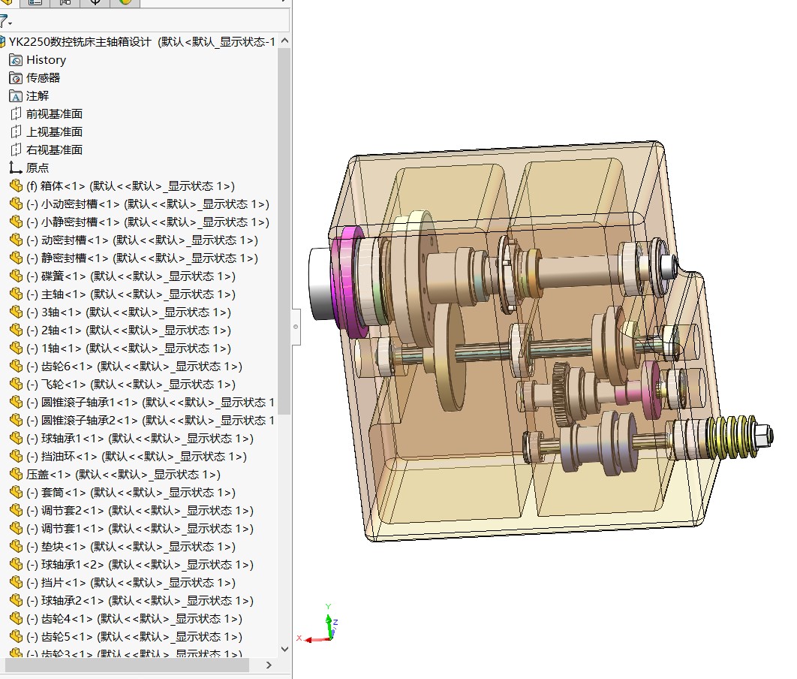This screenshot has width=797, height=679.
Task: Click the horizontal scroll-right arrow below the tree
Action: coord(269,665)
